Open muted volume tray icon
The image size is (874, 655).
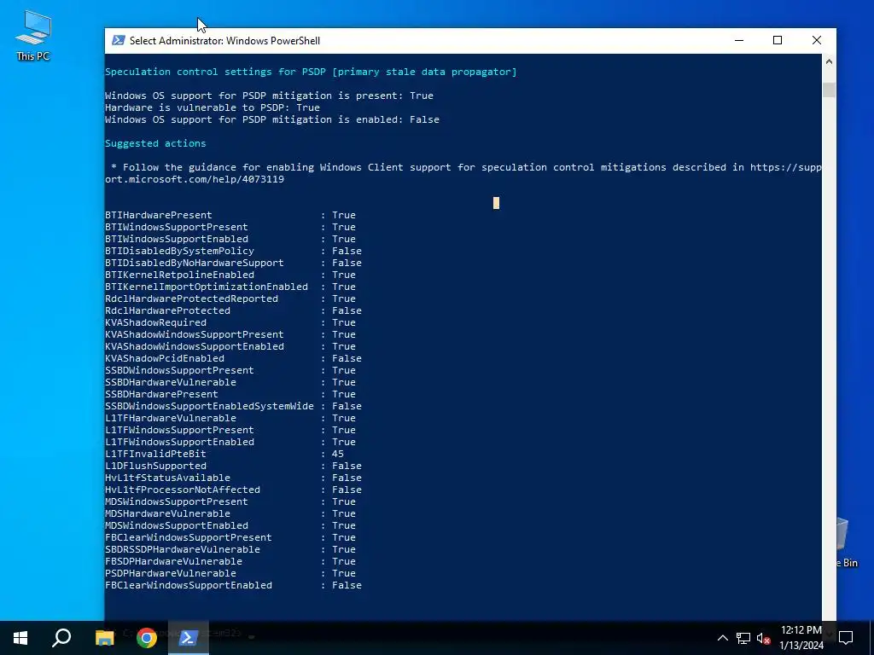[763, 638]
